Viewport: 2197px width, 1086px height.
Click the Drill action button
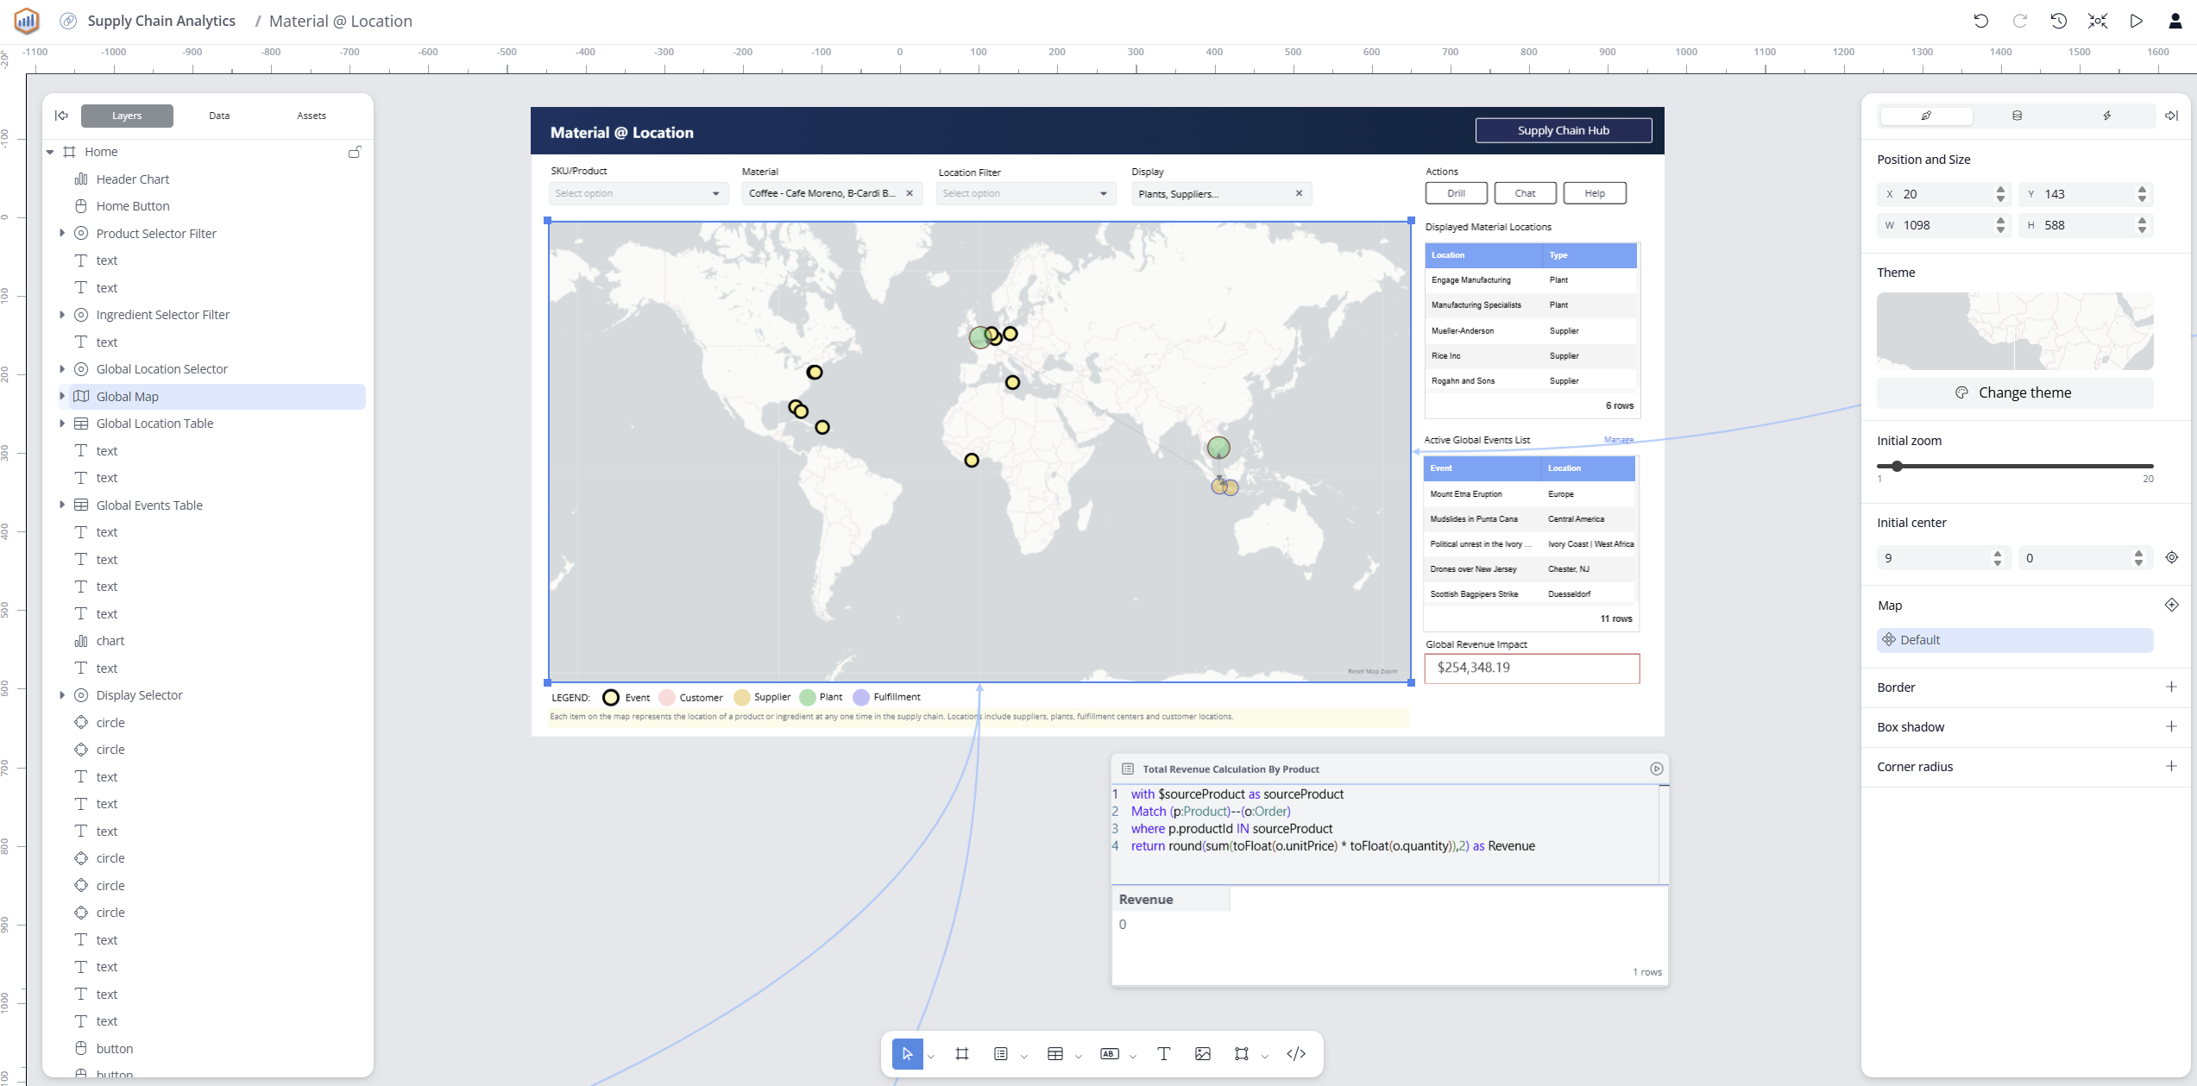pyautogui.click(x=1457, y=193)
